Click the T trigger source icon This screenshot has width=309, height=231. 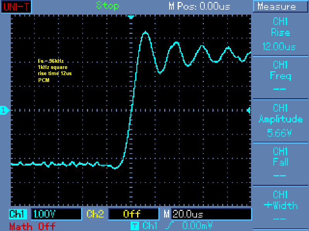(134, 226)
